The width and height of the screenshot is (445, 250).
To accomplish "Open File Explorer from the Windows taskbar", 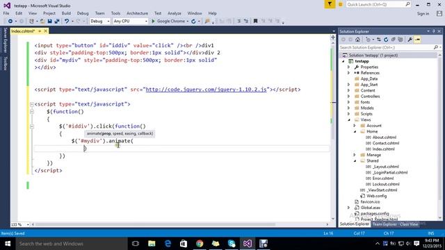I will (x=152, y=244).
